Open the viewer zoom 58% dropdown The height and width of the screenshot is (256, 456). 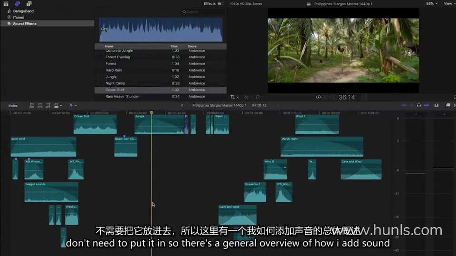[432, 3]
